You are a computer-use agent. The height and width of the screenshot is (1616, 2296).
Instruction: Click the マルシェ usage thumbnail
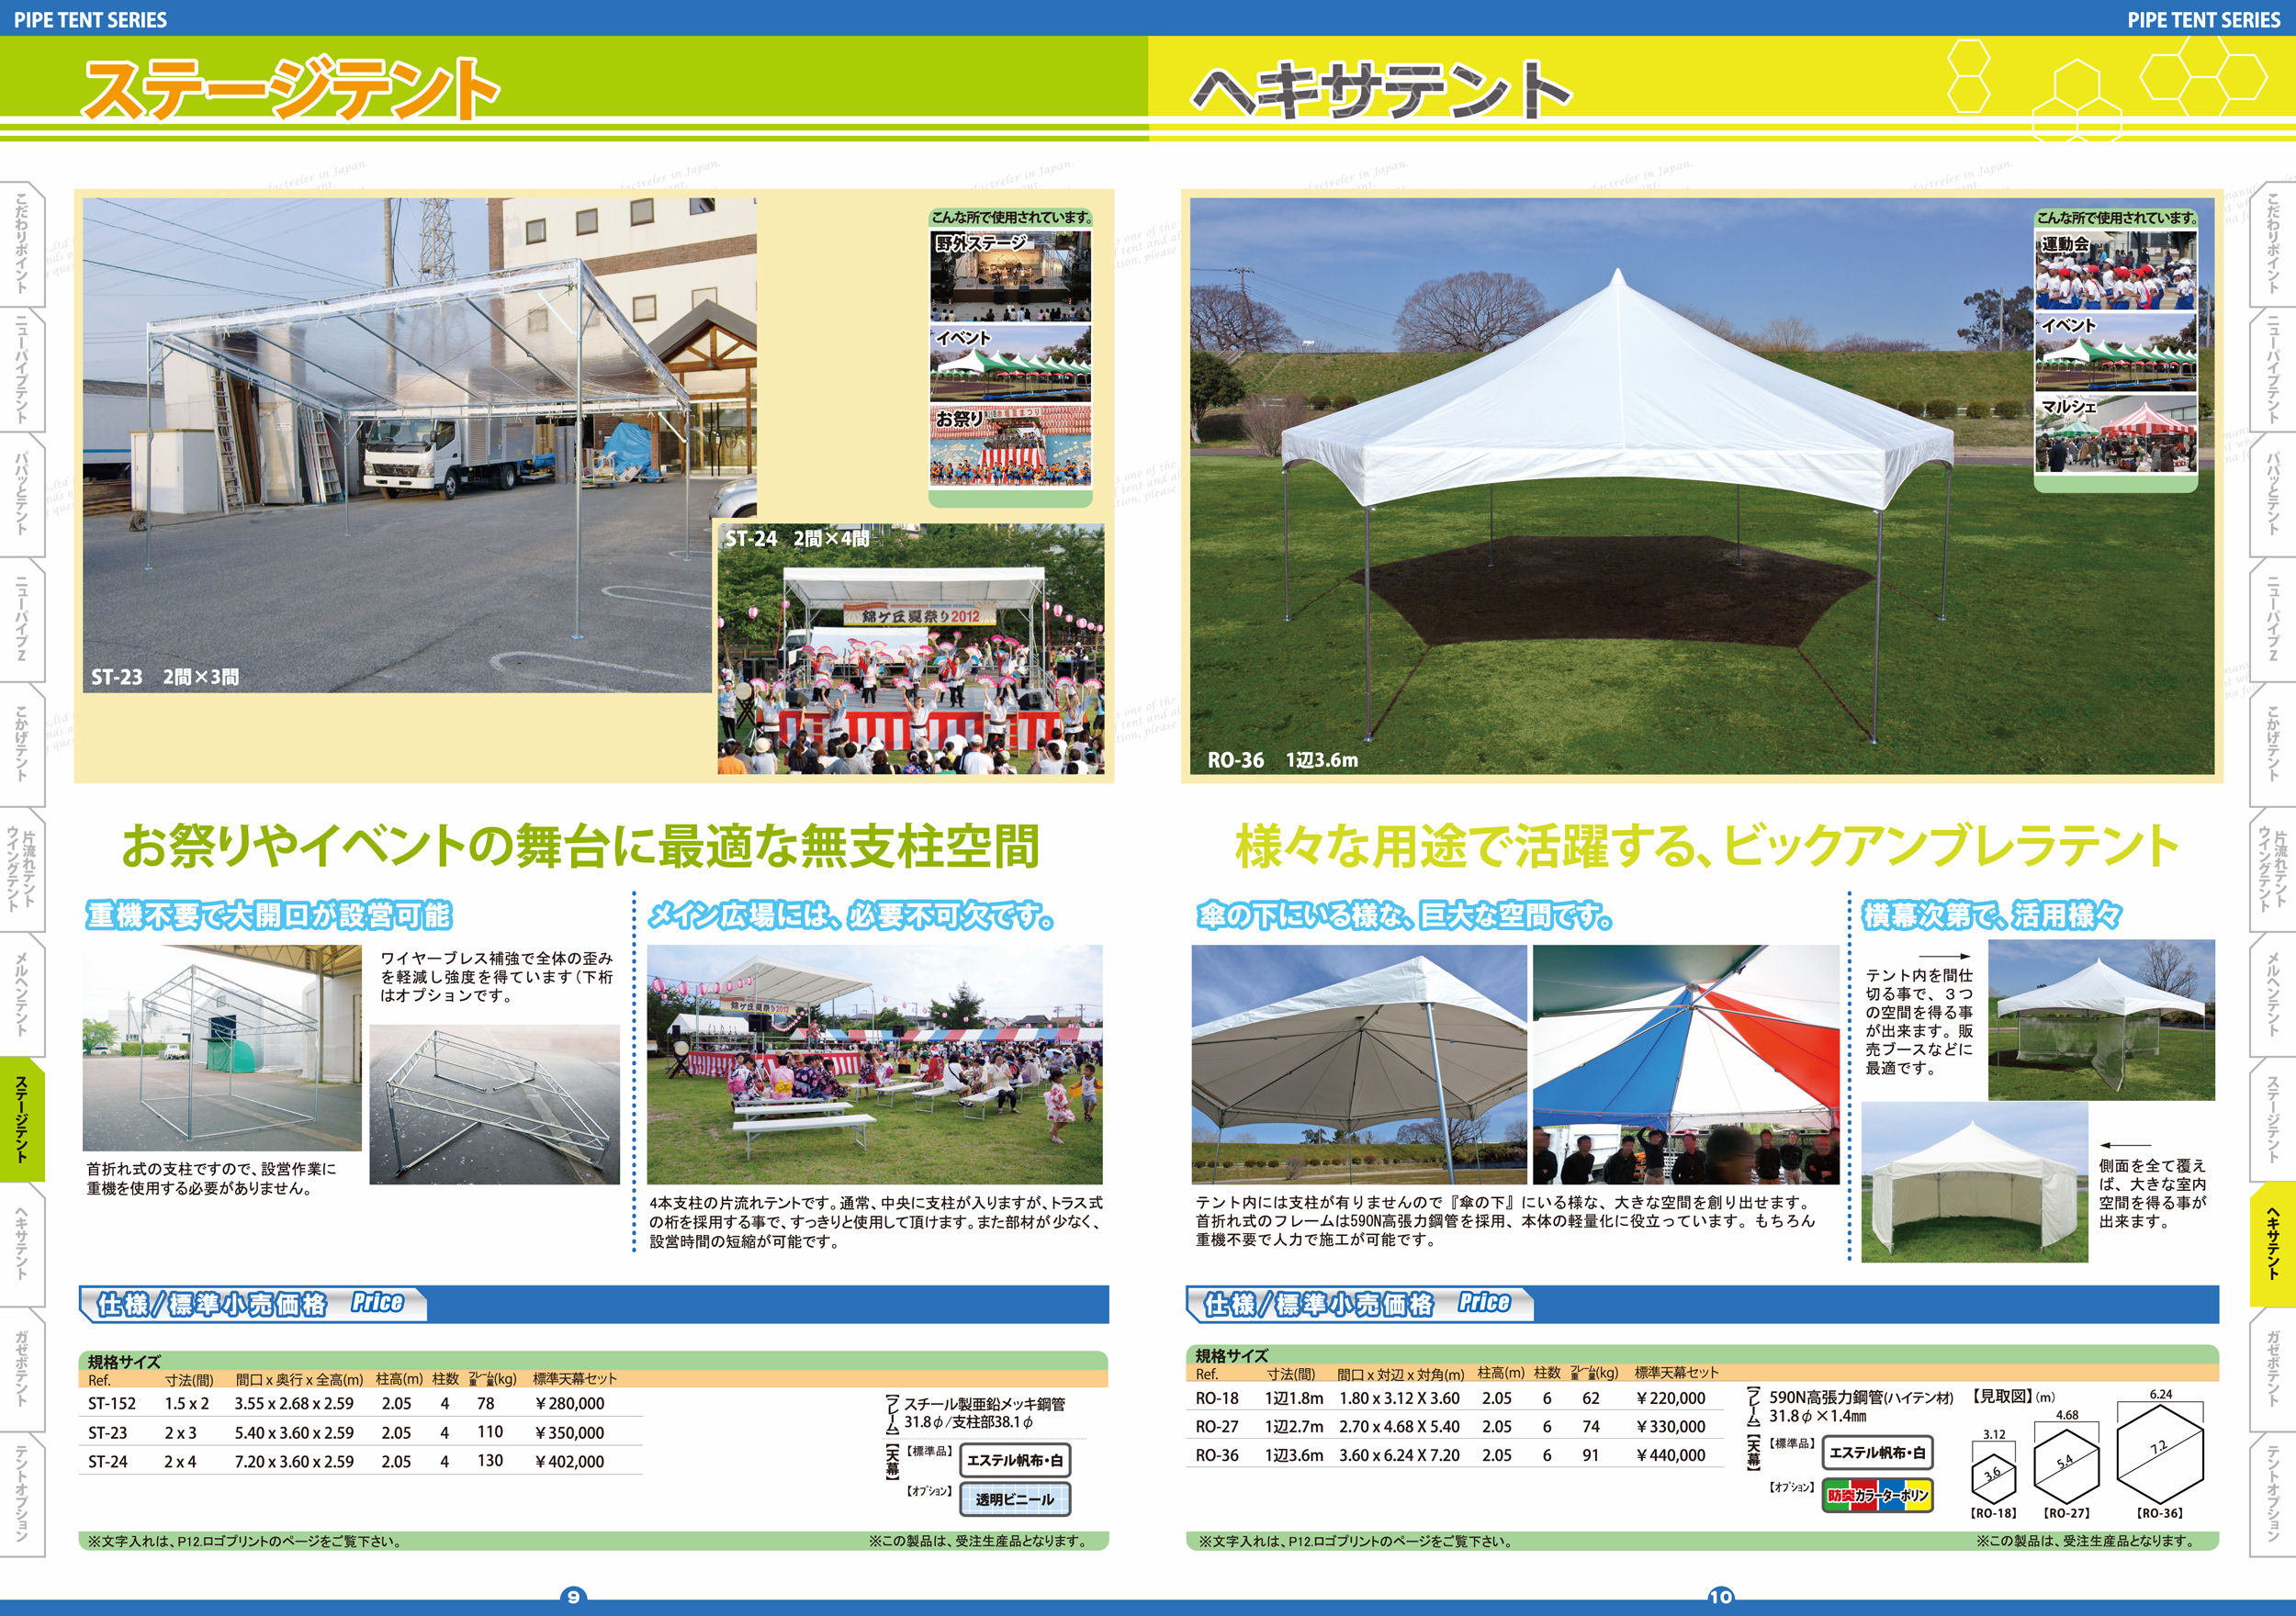2115,433
